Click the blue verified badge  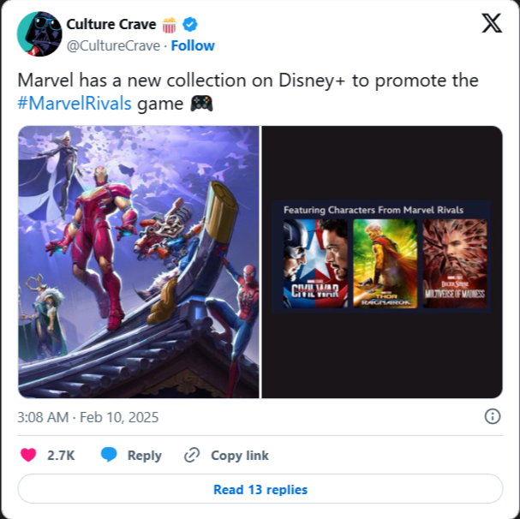pyautogui.click(x=190, y=25)
